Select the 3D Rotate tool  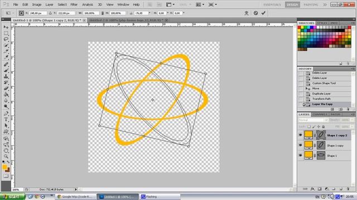[x=6, y=138]
